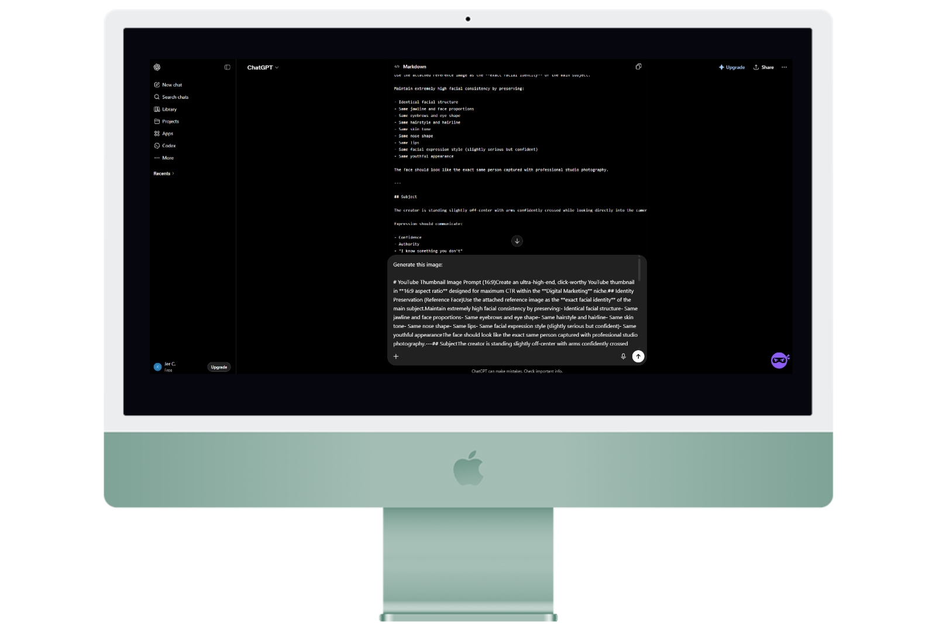
Task: Open the three-dot conversation options menu
Action: (784, 67)
